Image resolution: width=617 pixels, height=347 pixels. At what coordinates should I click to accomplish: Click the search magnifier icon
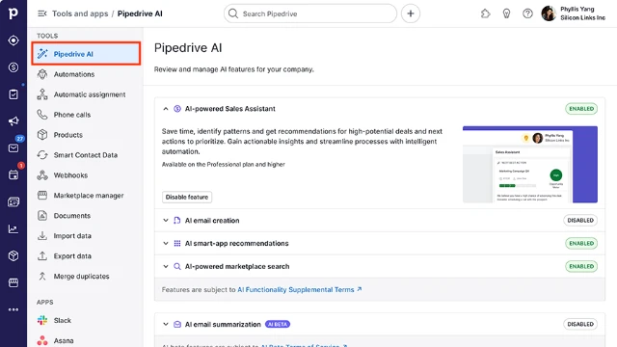point(233,13)
